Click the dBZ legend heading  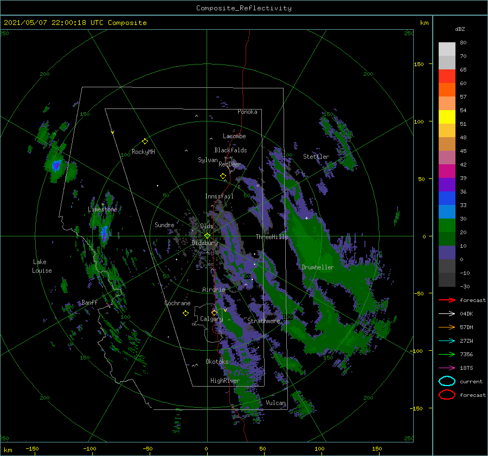460,29
